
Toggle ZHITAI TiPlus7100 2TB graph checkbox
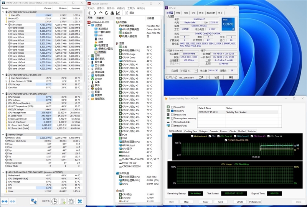click(226, 140)
